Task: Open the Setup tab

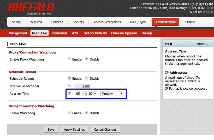Action: [x=16, y=22]
